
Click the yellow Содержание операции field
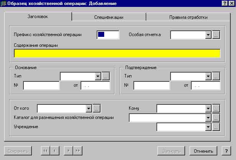point(117,53)
